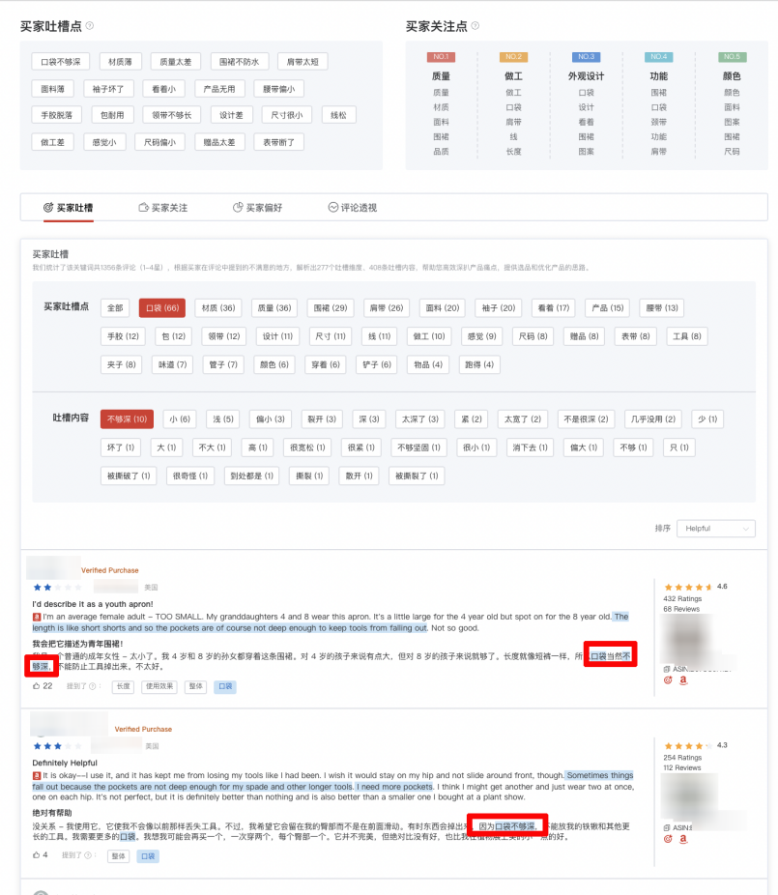Click help icon beside 买家吐槽点 heading
778x895 pixels.
pyautogui.click(x=90, y=26)
